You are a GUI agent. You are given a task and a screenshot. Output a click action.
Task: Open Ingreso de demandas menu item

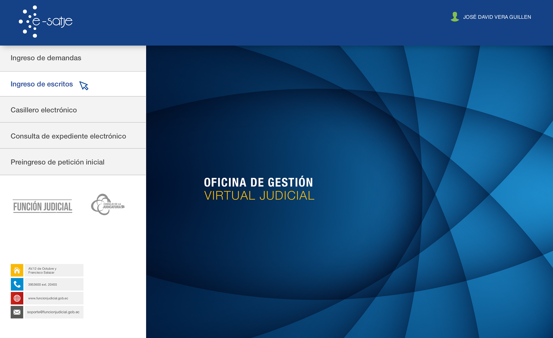(x=46, y=58)
